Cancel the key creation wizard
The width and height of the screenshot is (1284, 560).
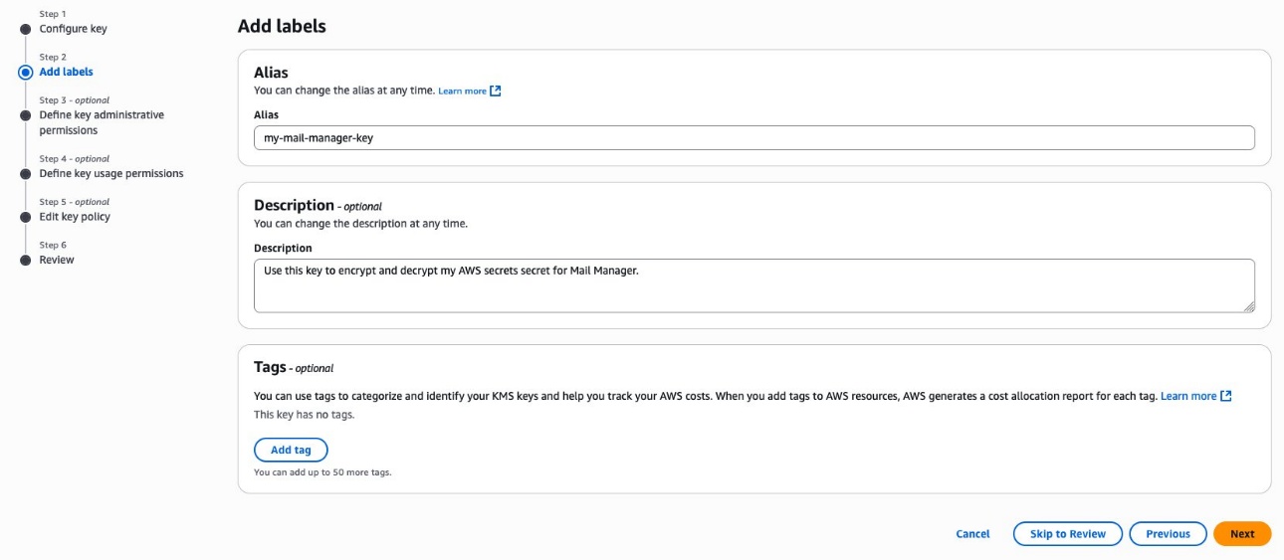pyautogui.click(x=972, y=534)
